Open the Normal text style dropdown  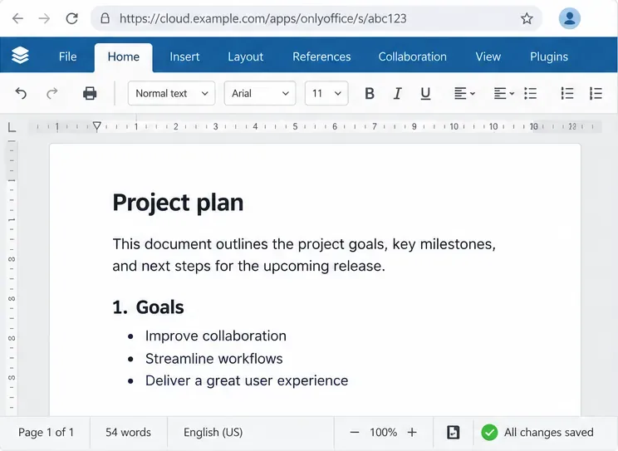click(171, 93)
